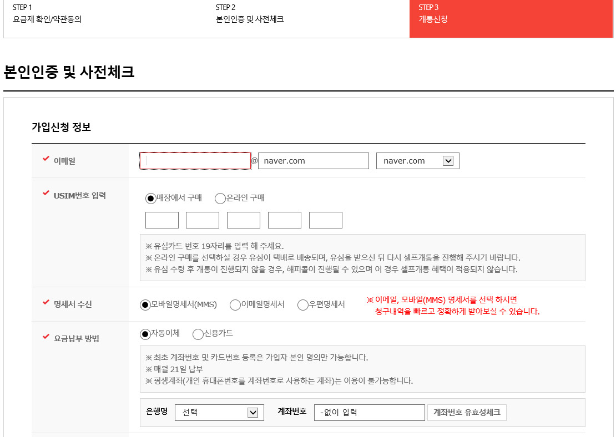Click the fourth USIM number box
Image resolution: width=616 pixels, height=437 pixels.
coord(285,220)
